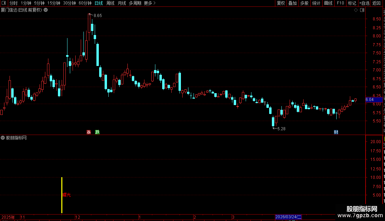The width and height of the screenshot is (385, 221).
Task: Click the red 涨 marker icon
Action: [x=89, y=132]
